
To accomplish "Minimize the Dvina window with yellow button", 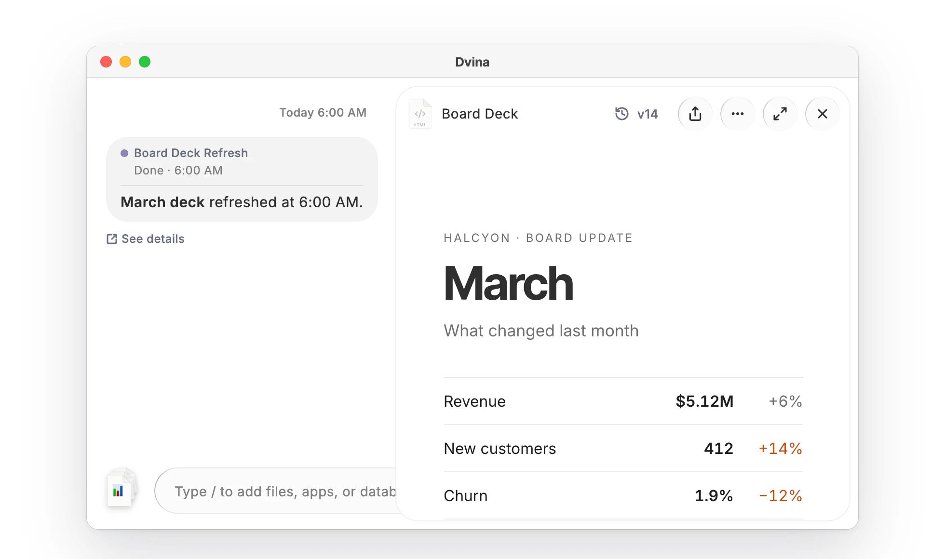I will (x=125, y=62).
